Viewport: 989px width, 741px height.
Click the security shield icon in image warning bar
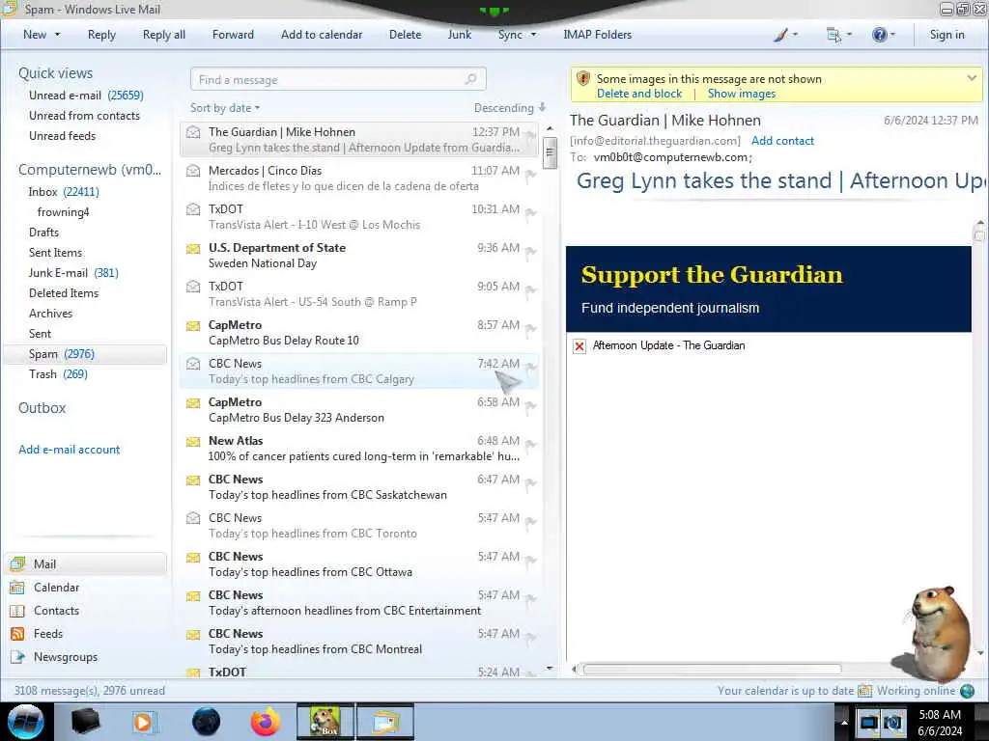[x=583, y=79]
